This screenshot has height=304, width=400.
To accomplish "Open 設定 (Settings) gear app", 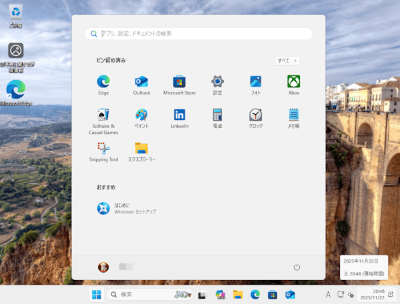I will click(x=217, y=85).
